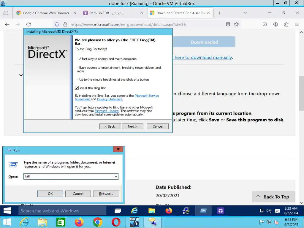Open Task View in guest taskbar
The height and width of the screenshot is (228, 304).
pos(118,211)
